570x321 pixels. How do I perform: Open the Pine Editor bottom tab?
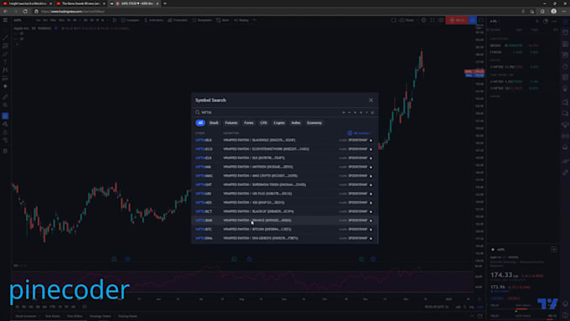coord(75,316)
